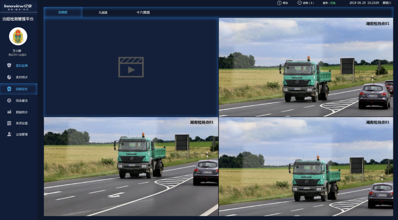The image size is (398, 220).
Task: Open the speech bubble messages icon
Action: click(x=299, y=3)
